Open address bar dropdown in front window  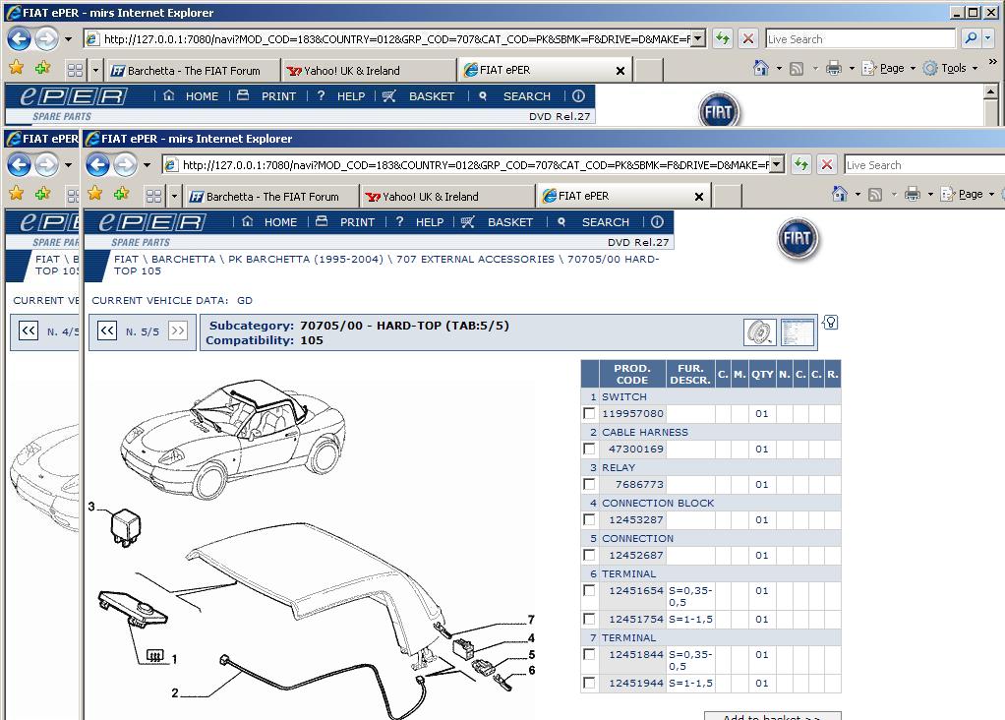click(x=777, y=165)
